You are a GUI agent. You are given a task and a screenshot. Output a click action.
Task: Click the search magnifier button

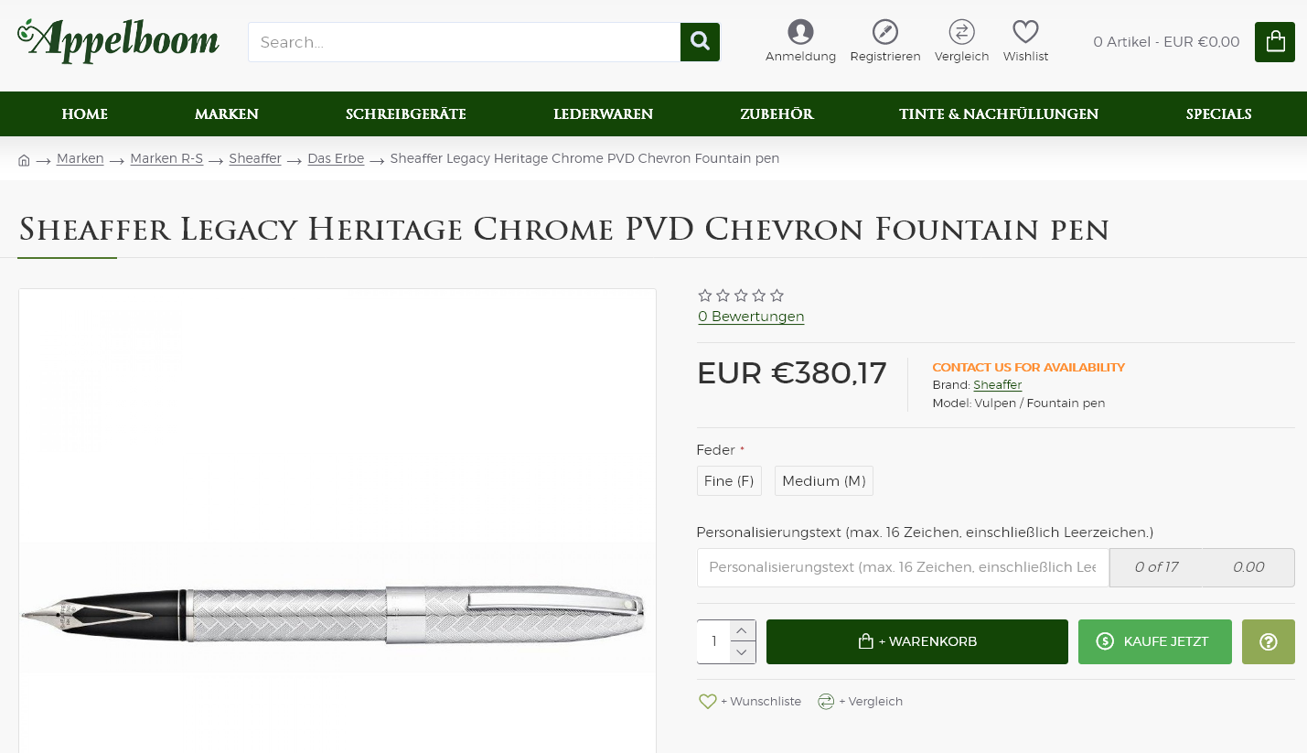(700, 42)
